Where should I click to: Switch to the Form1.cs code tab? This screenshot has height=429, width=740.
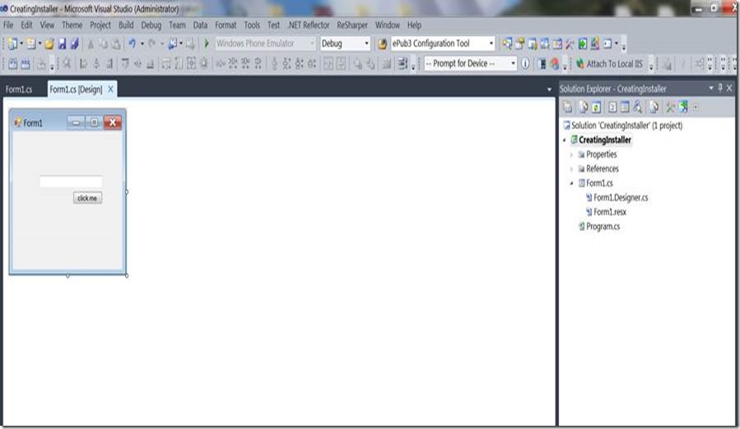(x=19, y=89)
